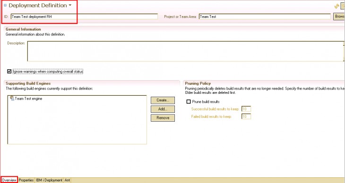The height and width of the screenshot is (183, 345).
Task: Click the Project or Team Area field
Action: pos(265,17)
